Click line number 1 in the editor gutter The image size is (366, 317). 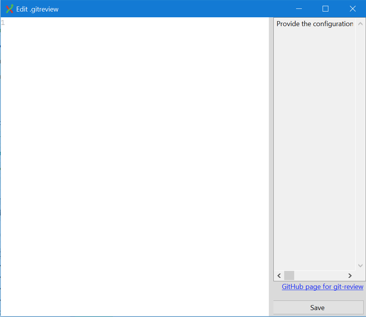[x=3, y=22]
